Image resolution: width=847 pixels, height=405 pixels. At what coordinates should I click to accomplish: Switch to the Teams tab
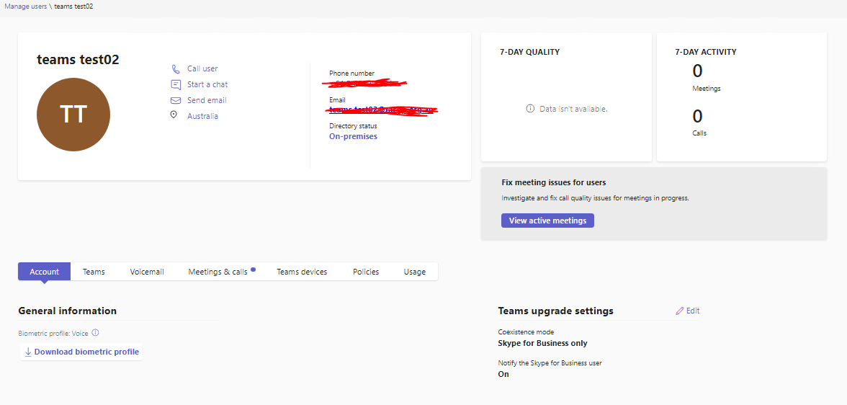[94, 272]
